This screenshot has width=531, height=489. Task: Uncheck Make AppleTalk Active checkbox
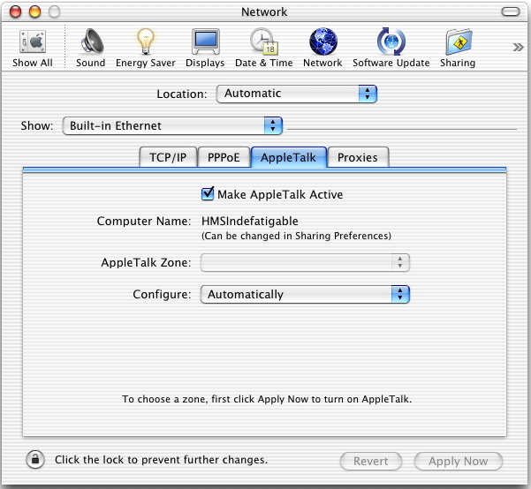point(208,194)
